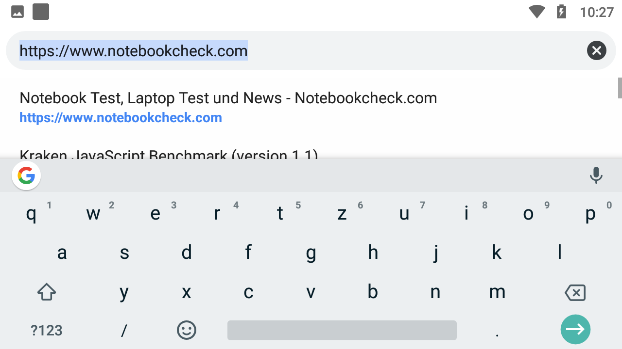
Task: Click the suggestions list scrollbar
Action: point(620,88)
